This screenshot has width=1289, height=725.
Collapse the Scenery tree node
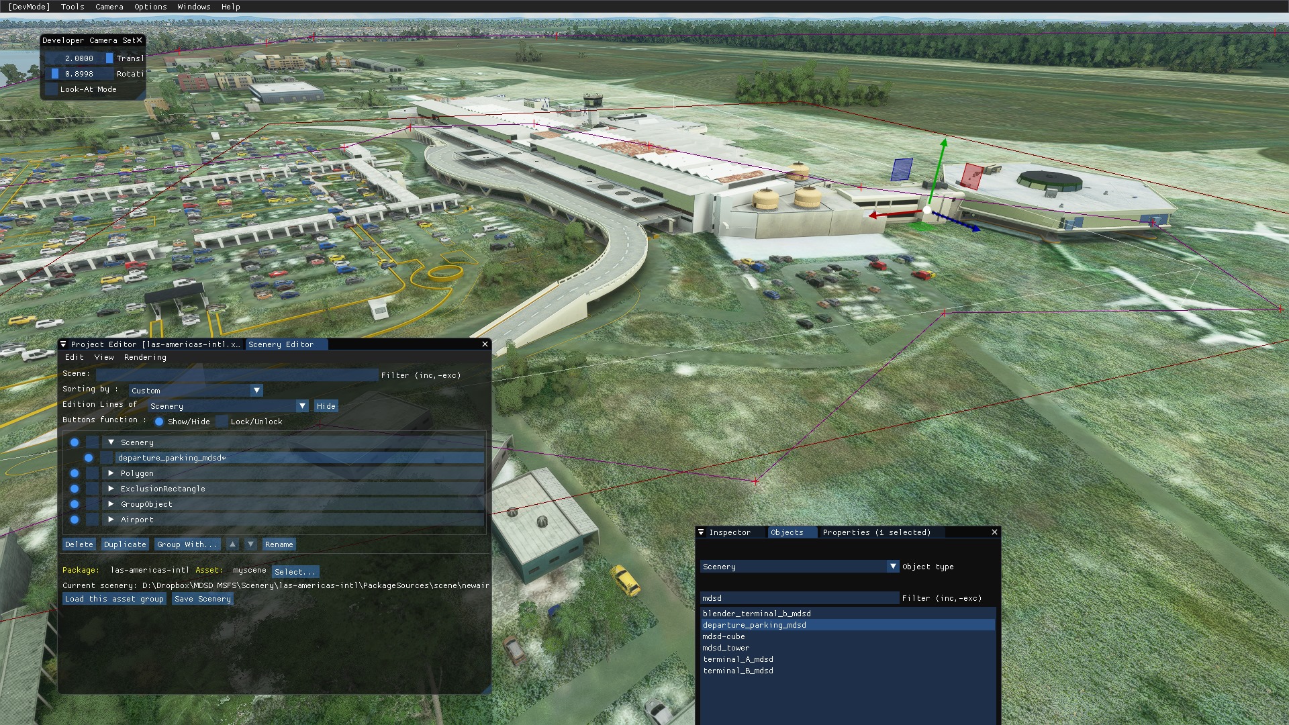pyautogui.click(x=111, y=442)
